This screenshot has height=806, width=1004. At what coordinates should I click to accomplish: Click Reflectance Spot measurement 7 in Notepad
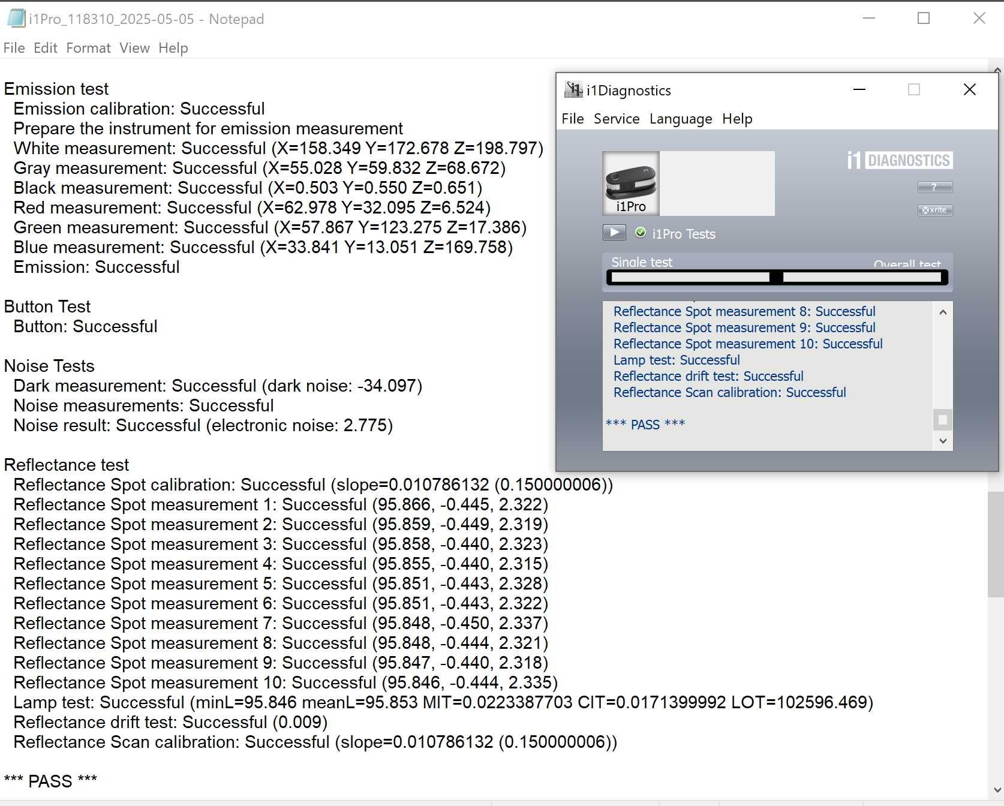(281, 623)
